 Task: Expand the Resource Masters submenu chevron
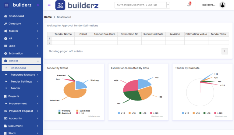(x=37, y=75)
